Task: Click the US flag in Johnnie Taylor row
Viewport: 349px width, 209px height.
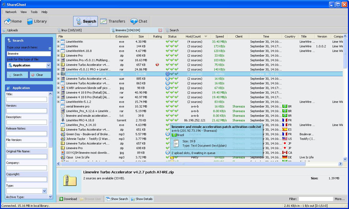Action: click(x=285, y=139)
